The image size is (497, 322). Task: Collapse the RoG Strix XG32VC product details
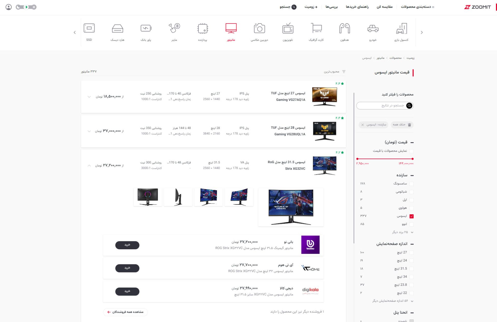click(x=89, y=165)
